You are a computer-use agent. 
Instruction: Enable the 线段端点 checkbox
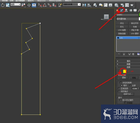[x=119, y=91]
